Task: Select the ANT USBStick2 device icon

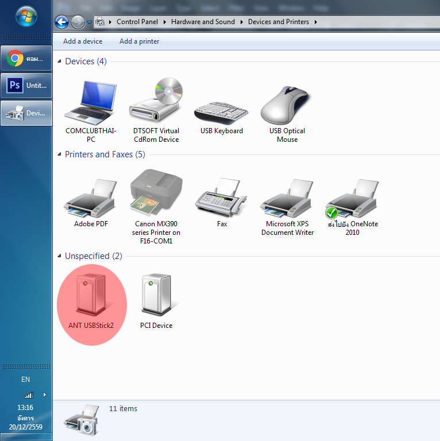Action: [91, 295]
